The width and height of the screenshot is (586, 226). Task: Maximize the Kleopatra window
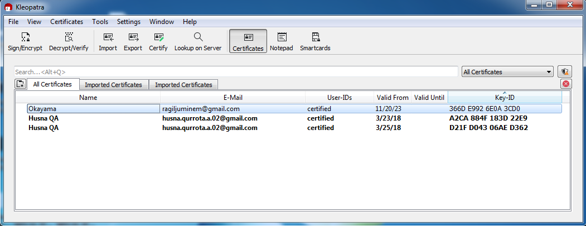(x=549, y=4)
